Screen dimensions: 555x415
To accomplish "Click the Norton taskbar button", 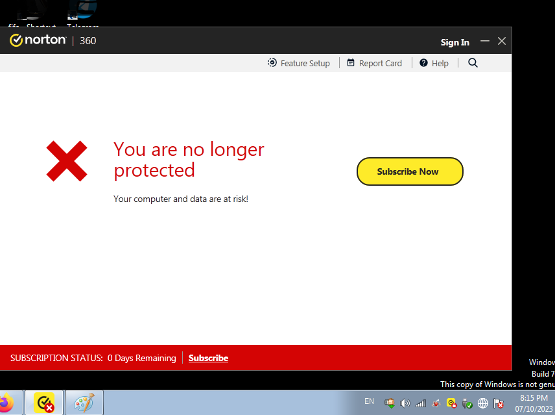I will point(44,403).
